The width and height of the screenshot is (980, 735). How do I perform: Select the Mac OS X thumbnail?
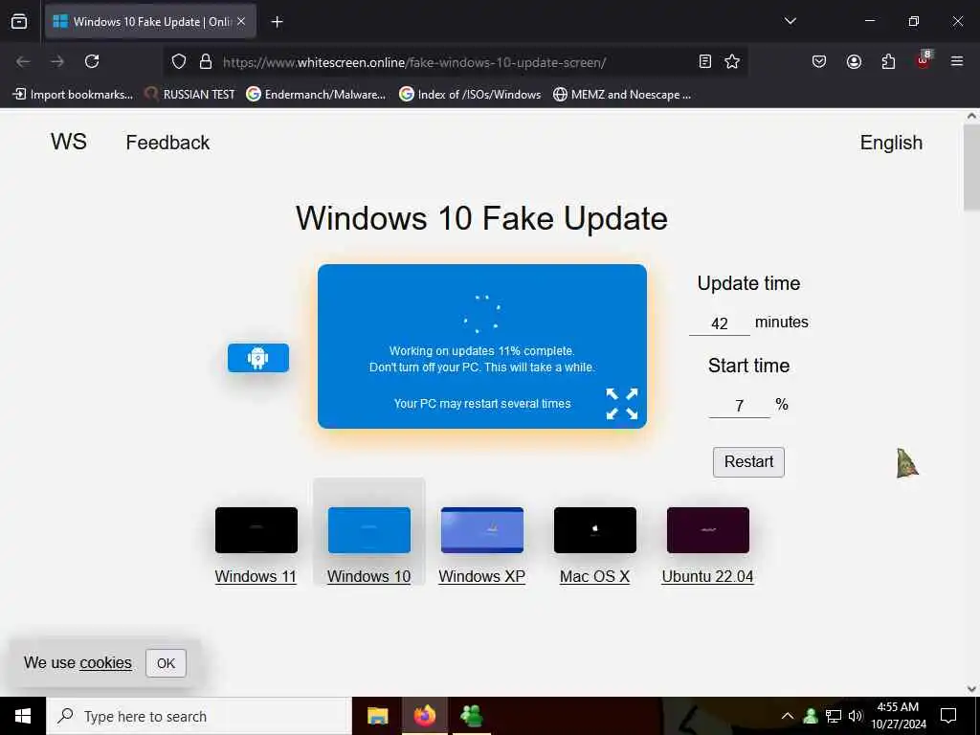coord(595,530)
